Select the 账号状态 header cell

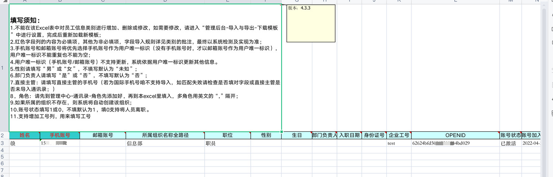pos(510,135)
